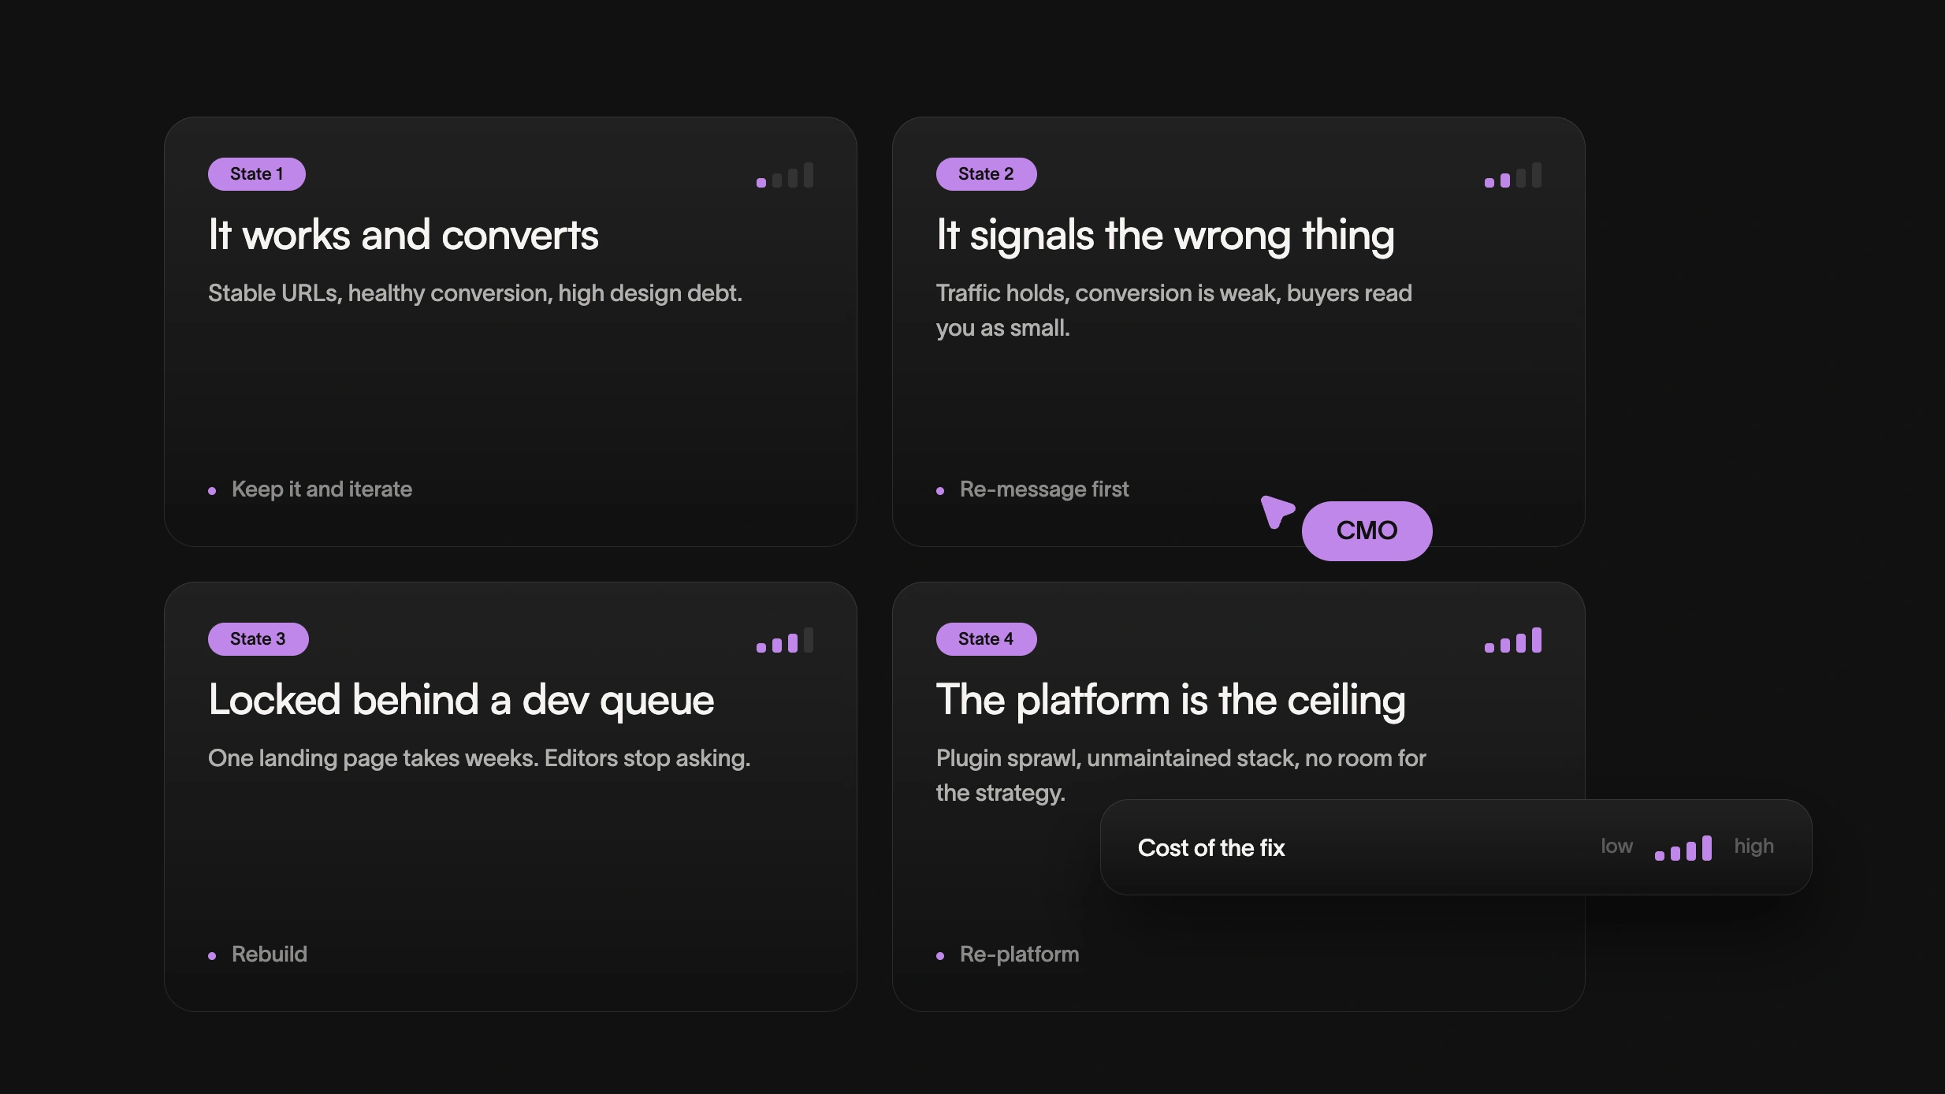
Task: Click the bullet dot beside Rebuild
Action: click(x=212, y=956)
